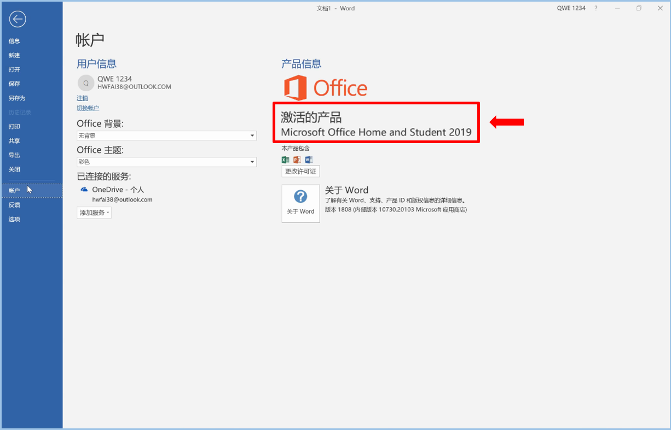This screenshot has height=430, width=671.
Task: Restore down the Word window
Action: [639, 8]
